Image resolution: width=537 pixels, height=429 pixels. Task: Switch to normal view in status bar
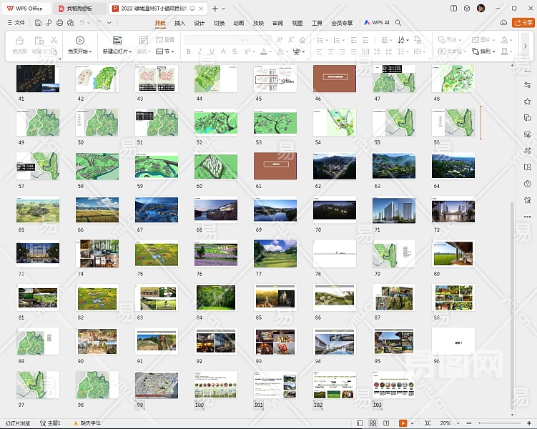(x=358, y=423)
